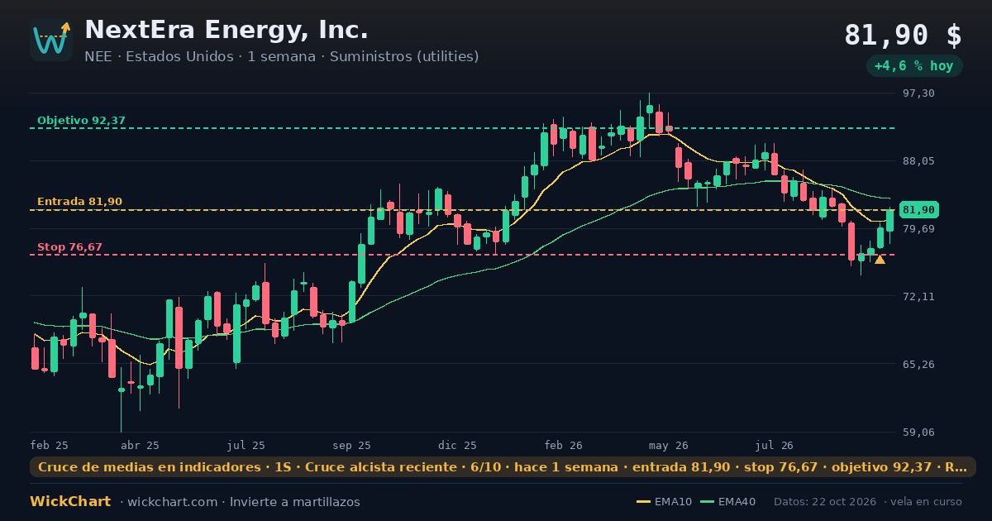Click the 65,26 price axis label

coord(918,364)
